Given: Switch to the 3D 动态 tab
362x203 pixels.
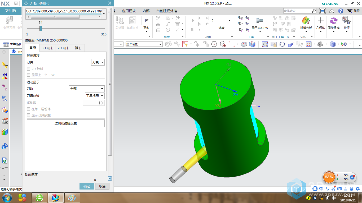Looking at the screenshot, I should (x=47, y=48).
